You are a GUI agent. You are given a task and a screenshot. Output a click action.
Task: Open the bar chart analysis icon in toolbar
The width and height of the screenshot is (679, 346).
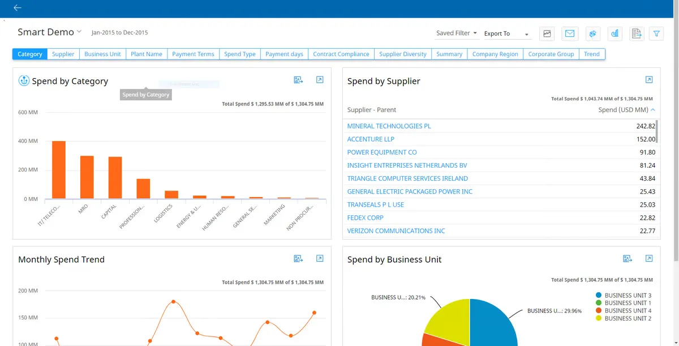click(615, 33)
